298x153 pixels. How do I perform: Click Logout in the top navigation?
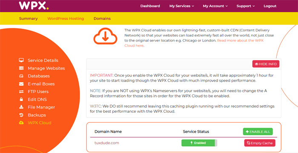point(270,6)
